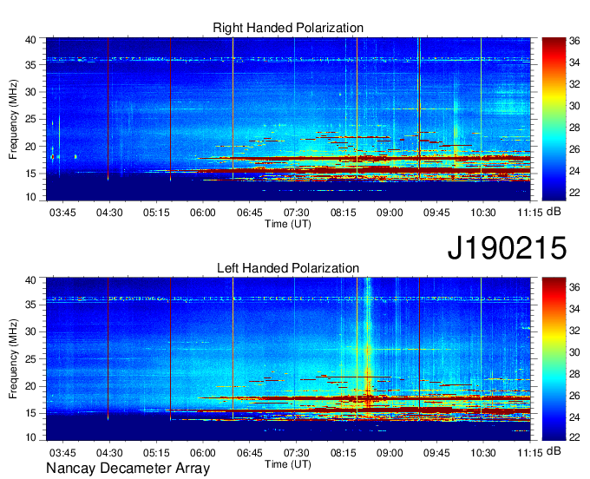Click "07:30" time tick on right-handed plot
Screen dimensions: 590x479
tap(296, 213)
